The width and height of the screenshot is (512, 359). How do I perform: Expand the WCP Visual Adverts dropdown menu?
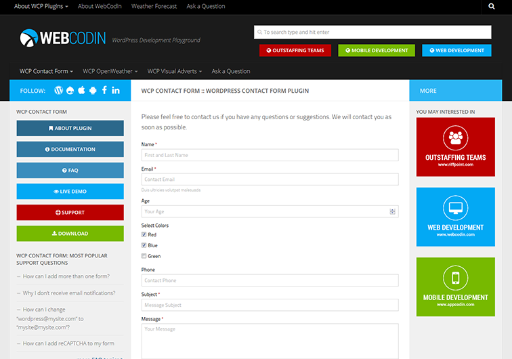(174, 71)
